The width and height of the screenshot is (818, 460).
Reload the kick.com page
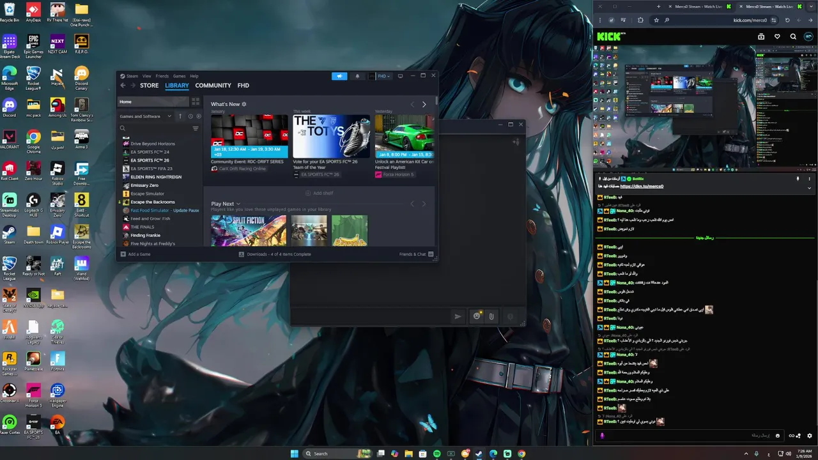point(787,20)
